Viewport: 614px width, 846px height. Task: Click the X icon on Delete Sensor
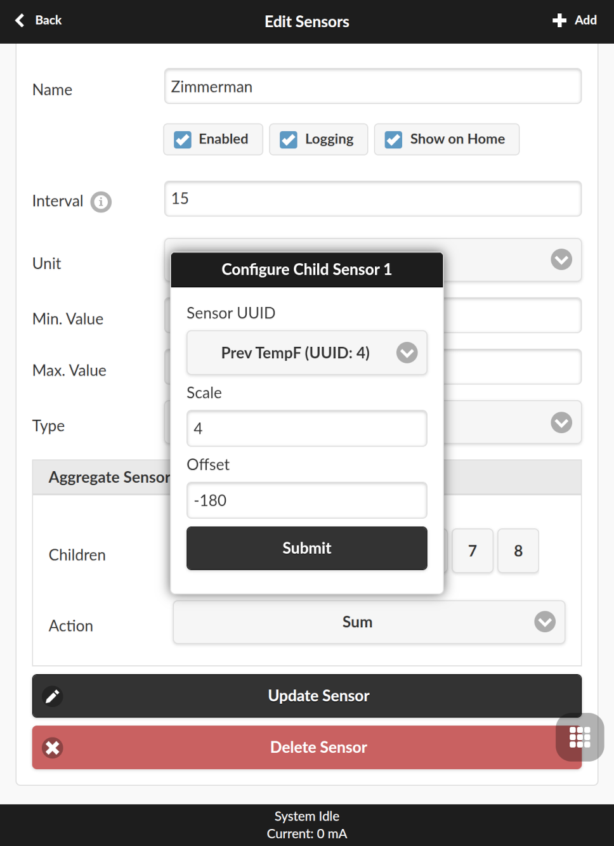tap(53, 748)
